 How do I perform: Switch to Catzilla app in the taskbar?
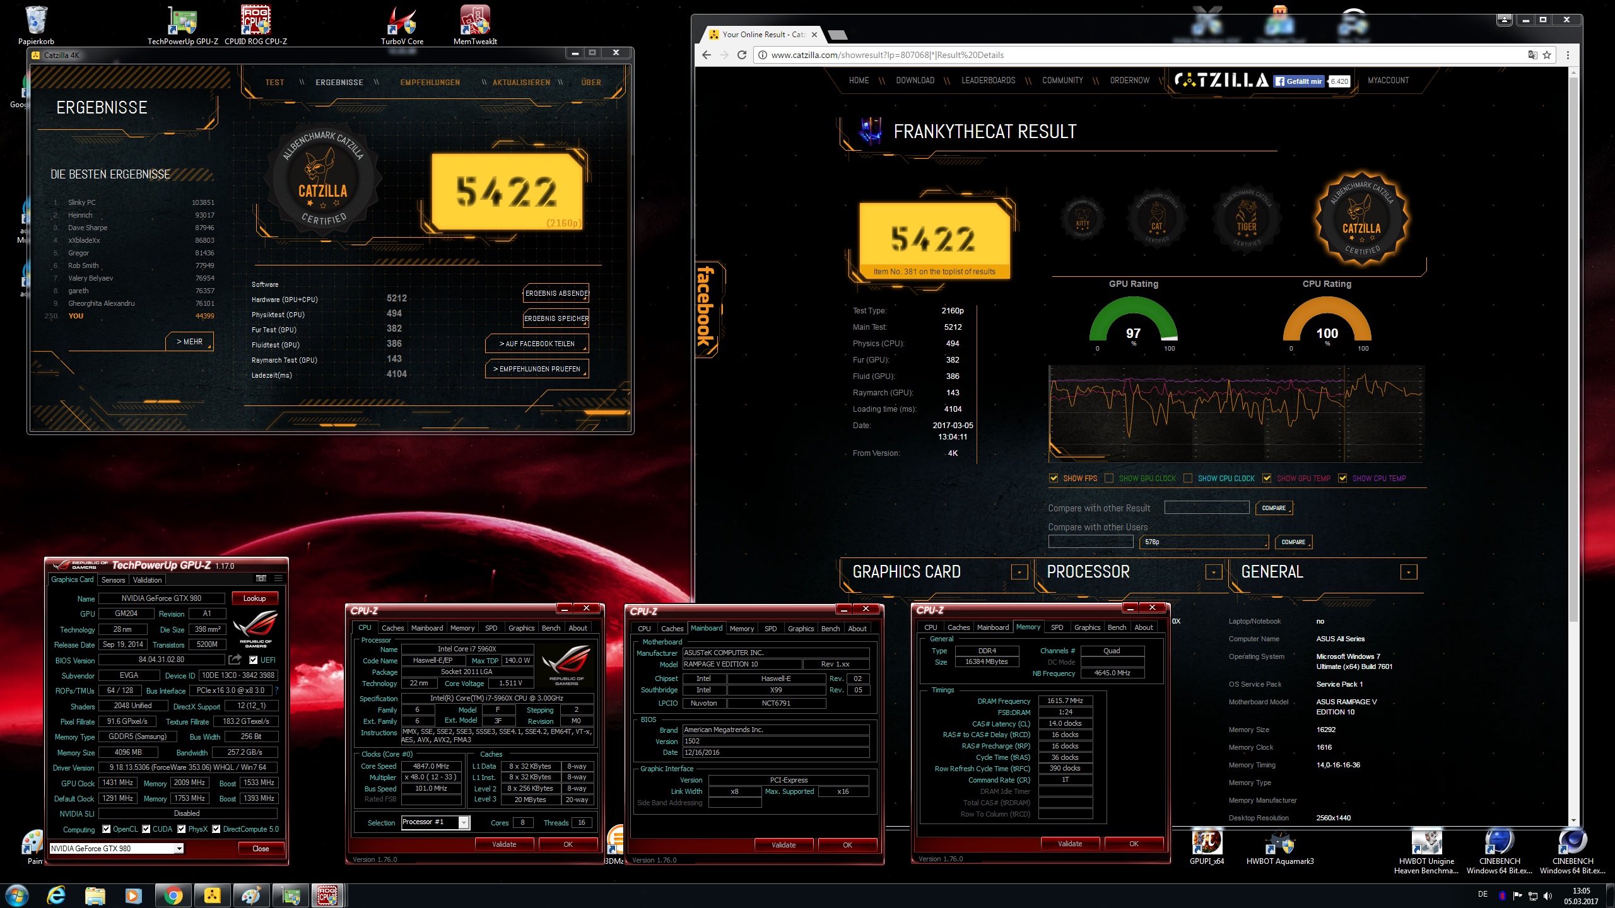pos(212,895)
